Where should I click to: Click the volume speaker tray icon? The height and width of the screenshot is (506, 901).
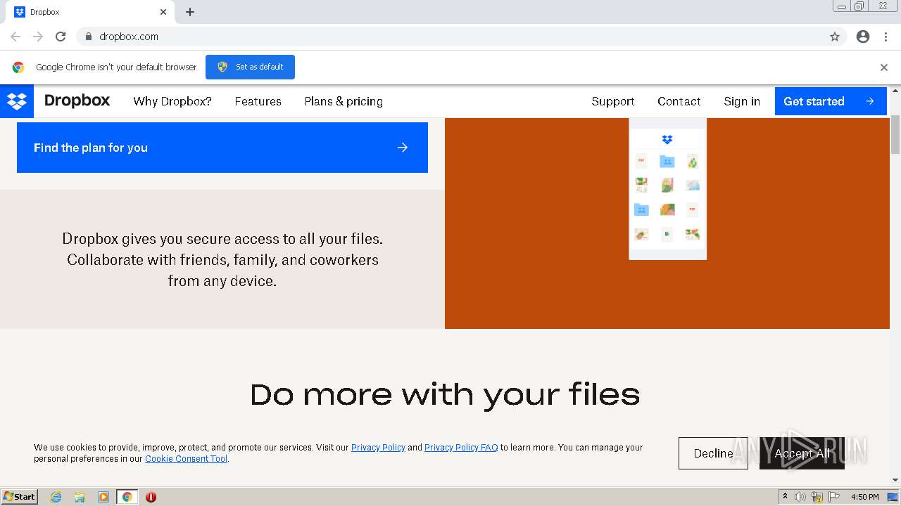[800, 497]
